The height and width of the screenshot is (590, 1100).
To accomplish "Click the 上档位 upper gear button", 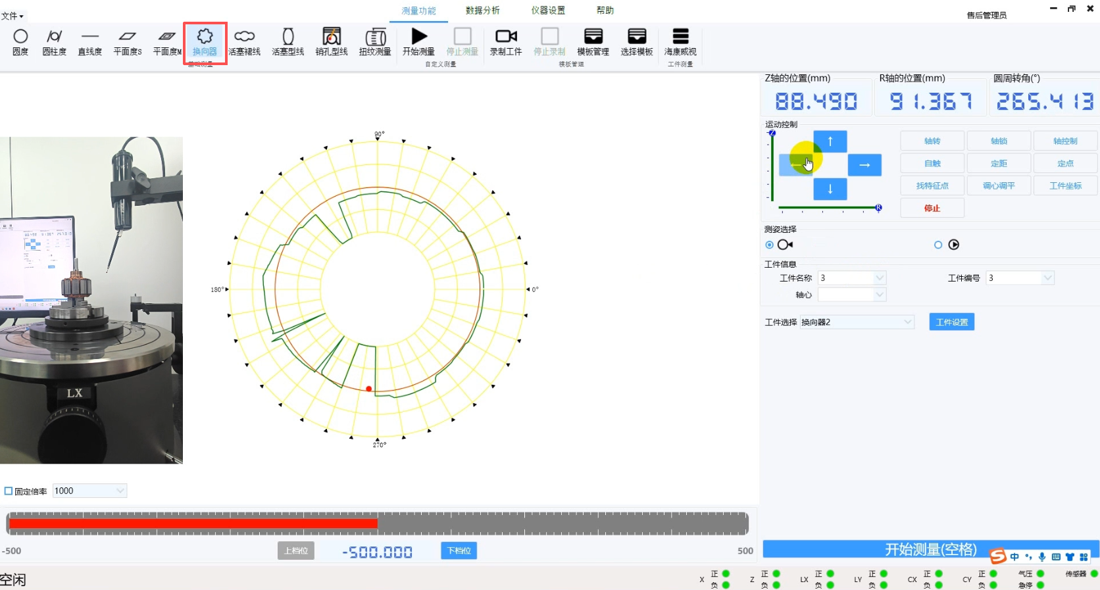I will (296, 551).
